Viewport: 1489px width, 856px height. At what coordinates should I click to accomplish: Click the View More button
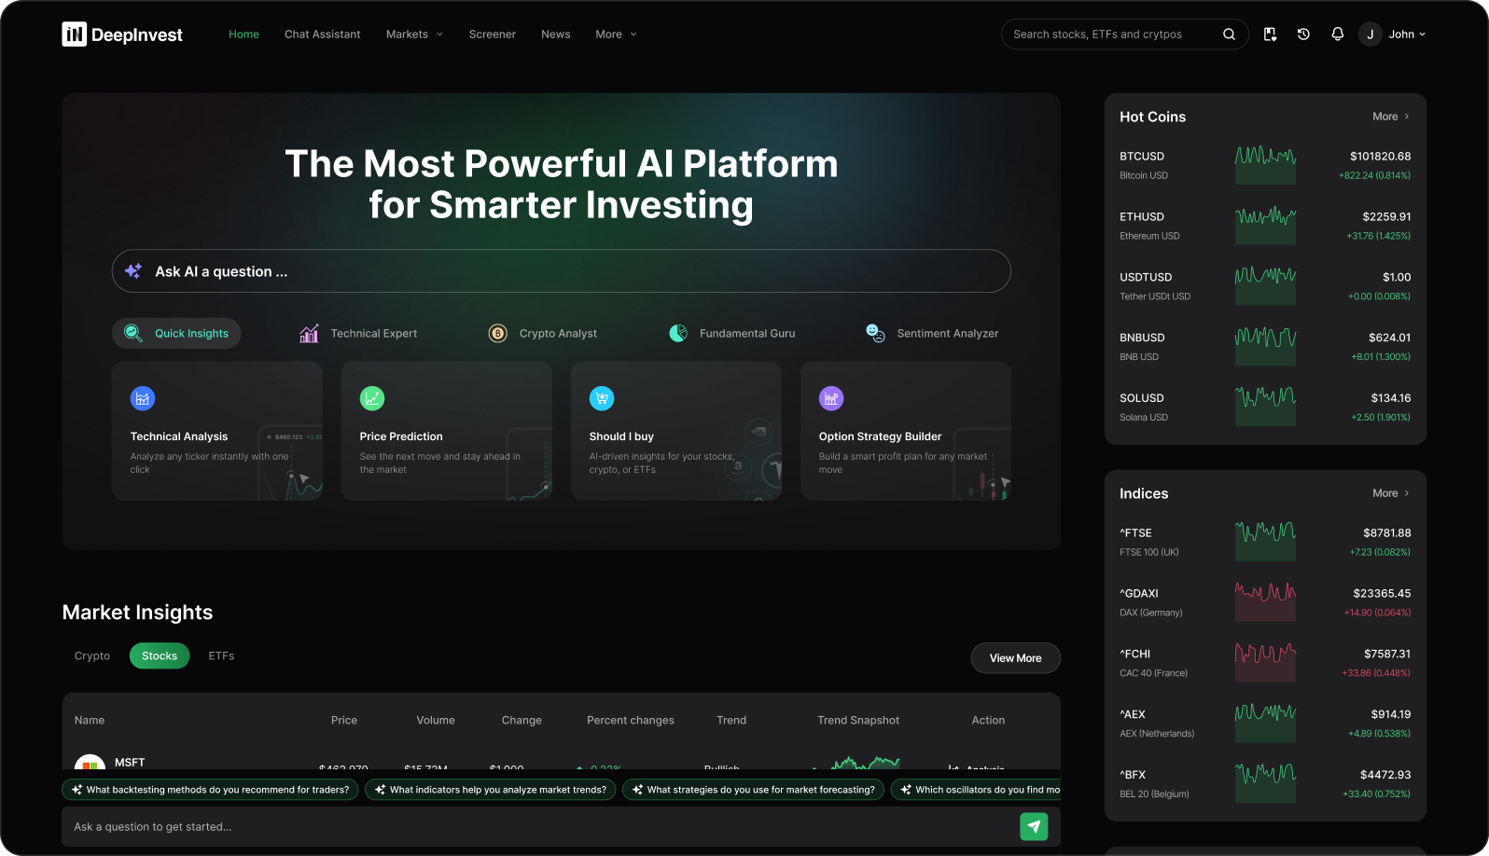click(x=1015, y=658)
